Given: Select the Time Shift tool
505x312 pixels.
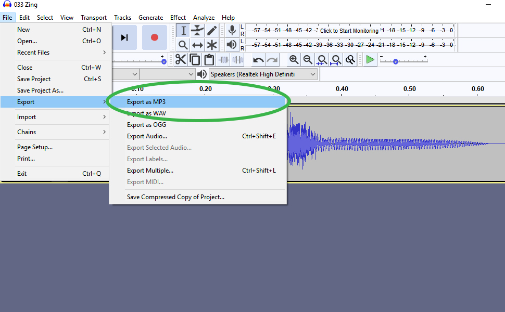Looking at the screenshot, I should tap(197, 45).
